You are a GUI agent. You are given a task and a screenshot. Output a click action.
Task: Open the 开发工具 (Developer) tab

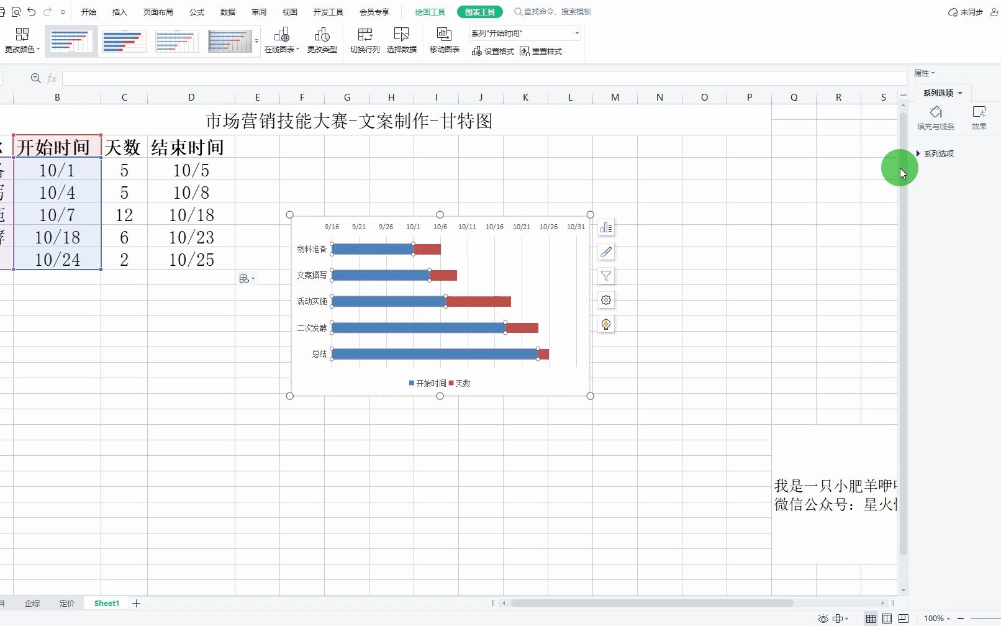click(x=328, y=12)
